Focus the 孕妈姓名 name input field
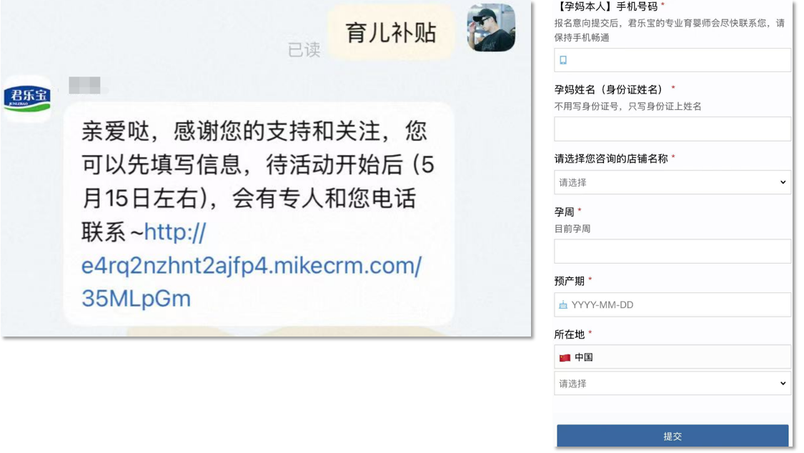This screenshot has height=453, width=804. (x=673, y=129)
